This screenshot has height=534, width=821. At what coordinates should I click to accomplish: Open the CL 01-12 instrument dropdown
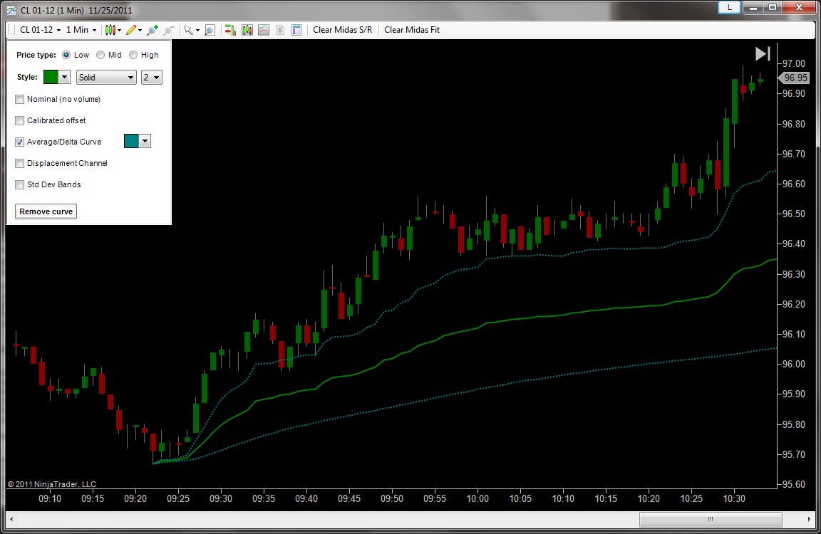click(40, 30)
